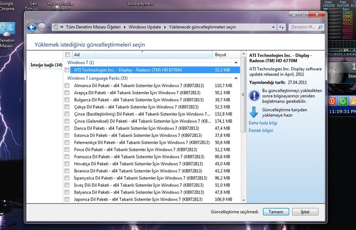The height and width of the screenshot is (230, 356).
Task: Select the Felemenkçe Dil Paketi row text
Action: tap(142, 142)
